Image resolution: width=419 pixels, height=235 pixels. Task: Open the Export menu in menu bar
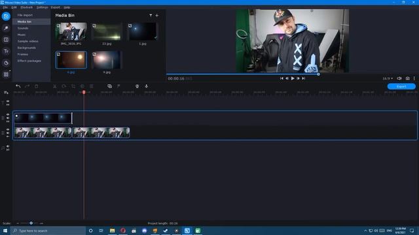pos(56,7)
